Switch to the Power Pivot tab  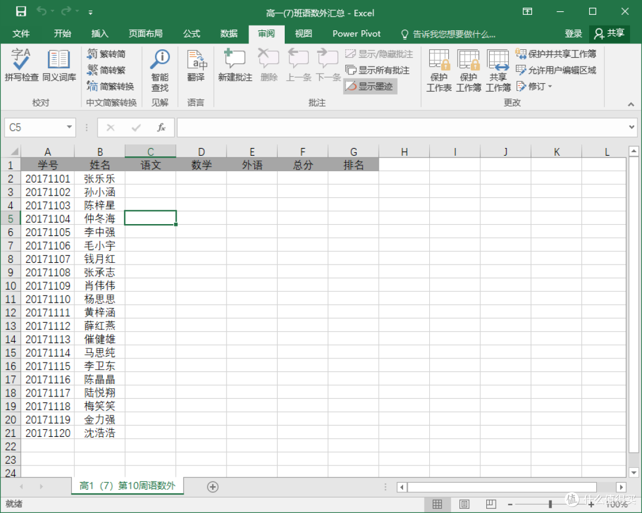pyautogui.click(x=356, y=33)
